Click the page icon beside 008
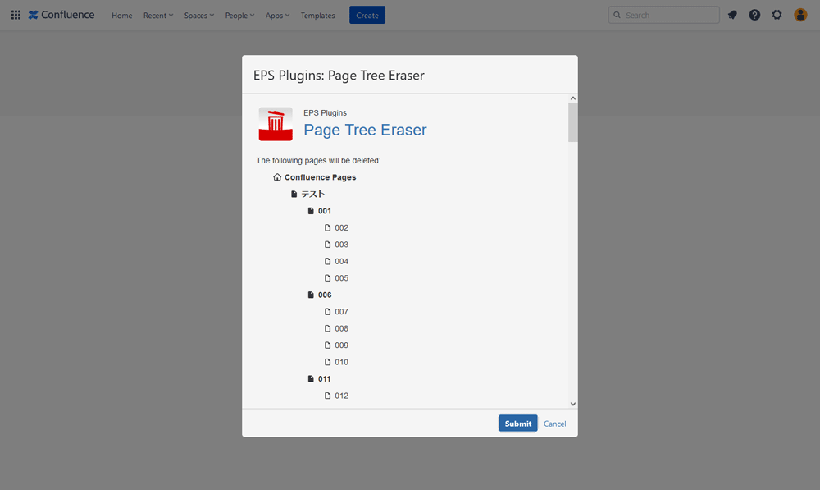Image resolution: width=820 pixels, height=490 pixels. [327, 328]
